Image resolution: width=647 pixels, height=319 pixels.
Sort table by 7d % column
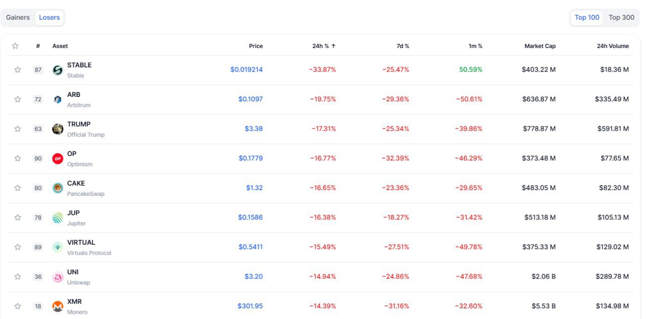403,46
